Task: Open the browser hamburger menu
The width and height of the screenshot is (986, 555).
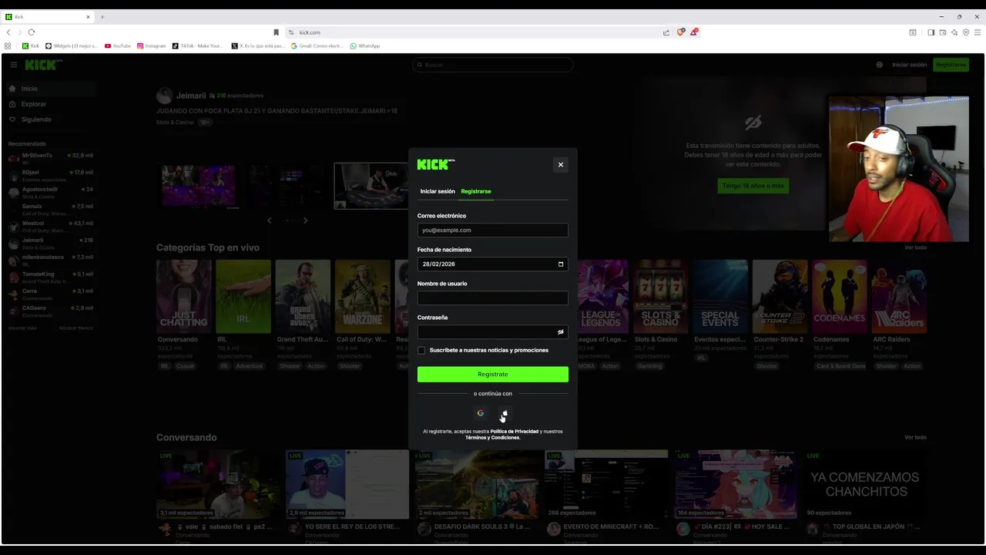Action: click(x=978, y=32)
